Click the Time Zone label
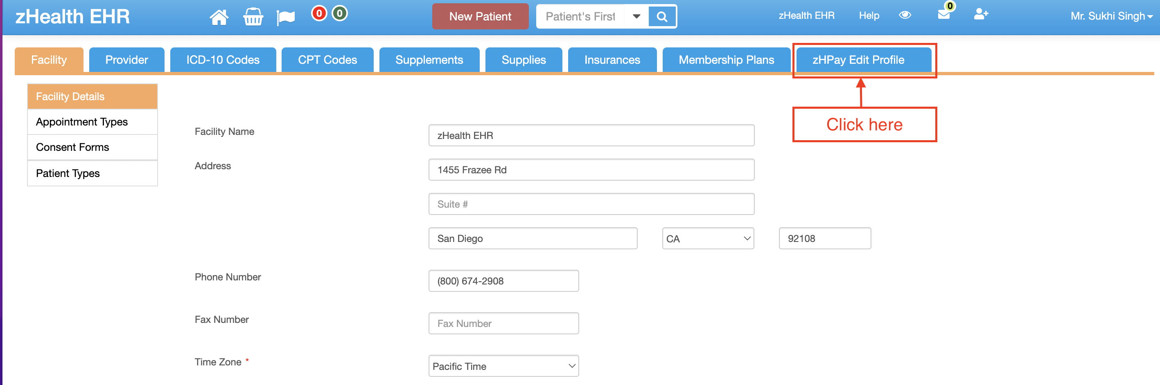 point(218,362)
